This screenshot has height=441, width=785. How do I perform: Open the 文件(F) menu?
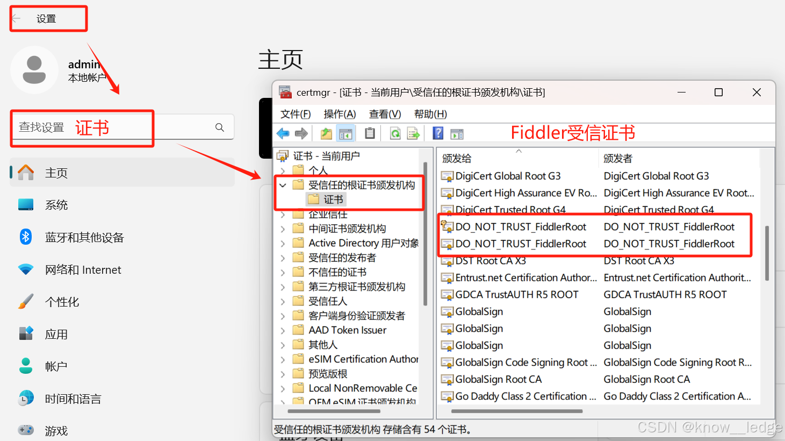[x=296, y=114]
